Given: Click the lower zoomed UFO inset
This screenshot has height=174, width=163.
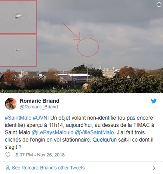Looking at the screenshot, I should pos(18,50).
